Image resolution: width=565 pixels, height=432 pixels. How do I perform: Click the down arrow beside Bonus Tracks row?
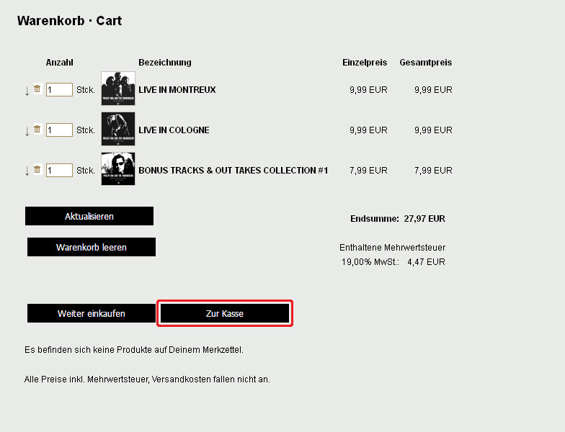pyautogui.click(x=27, y=171)
